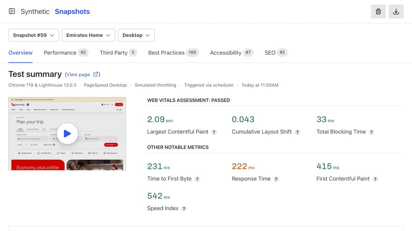Screen dimensions: 412x231
Task: Click the 415 ms value
Action: pos(328,166)
